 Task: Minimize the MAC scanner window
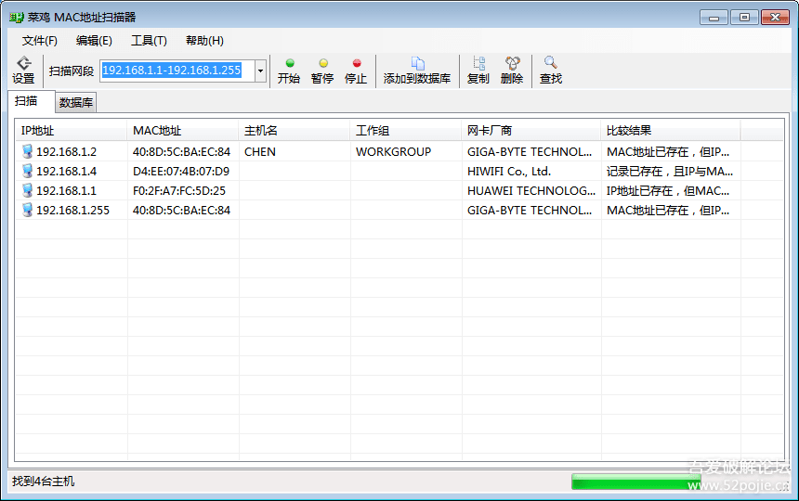(714, 18)
